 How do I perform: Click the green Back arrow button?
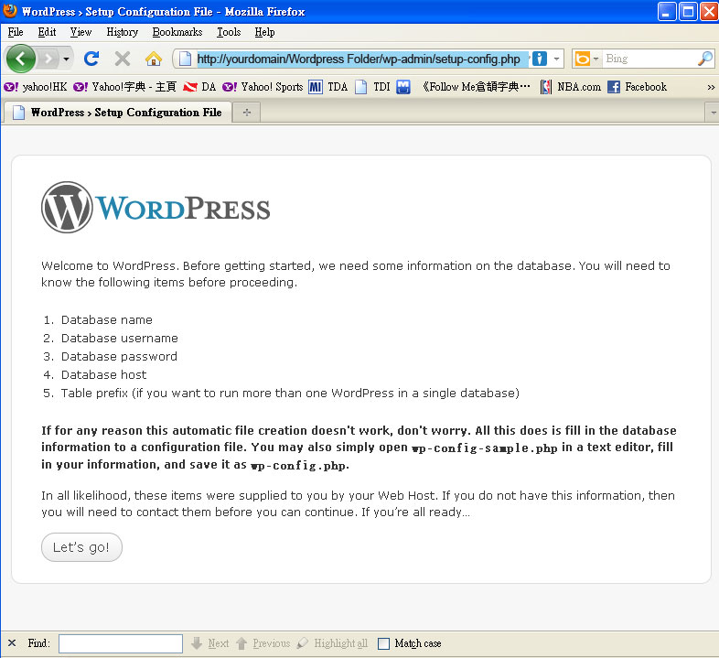pyautogui.click(x=21, y=59)
